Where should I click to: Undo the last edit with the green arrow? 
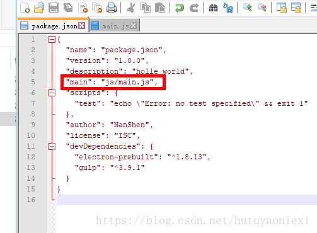179,8
